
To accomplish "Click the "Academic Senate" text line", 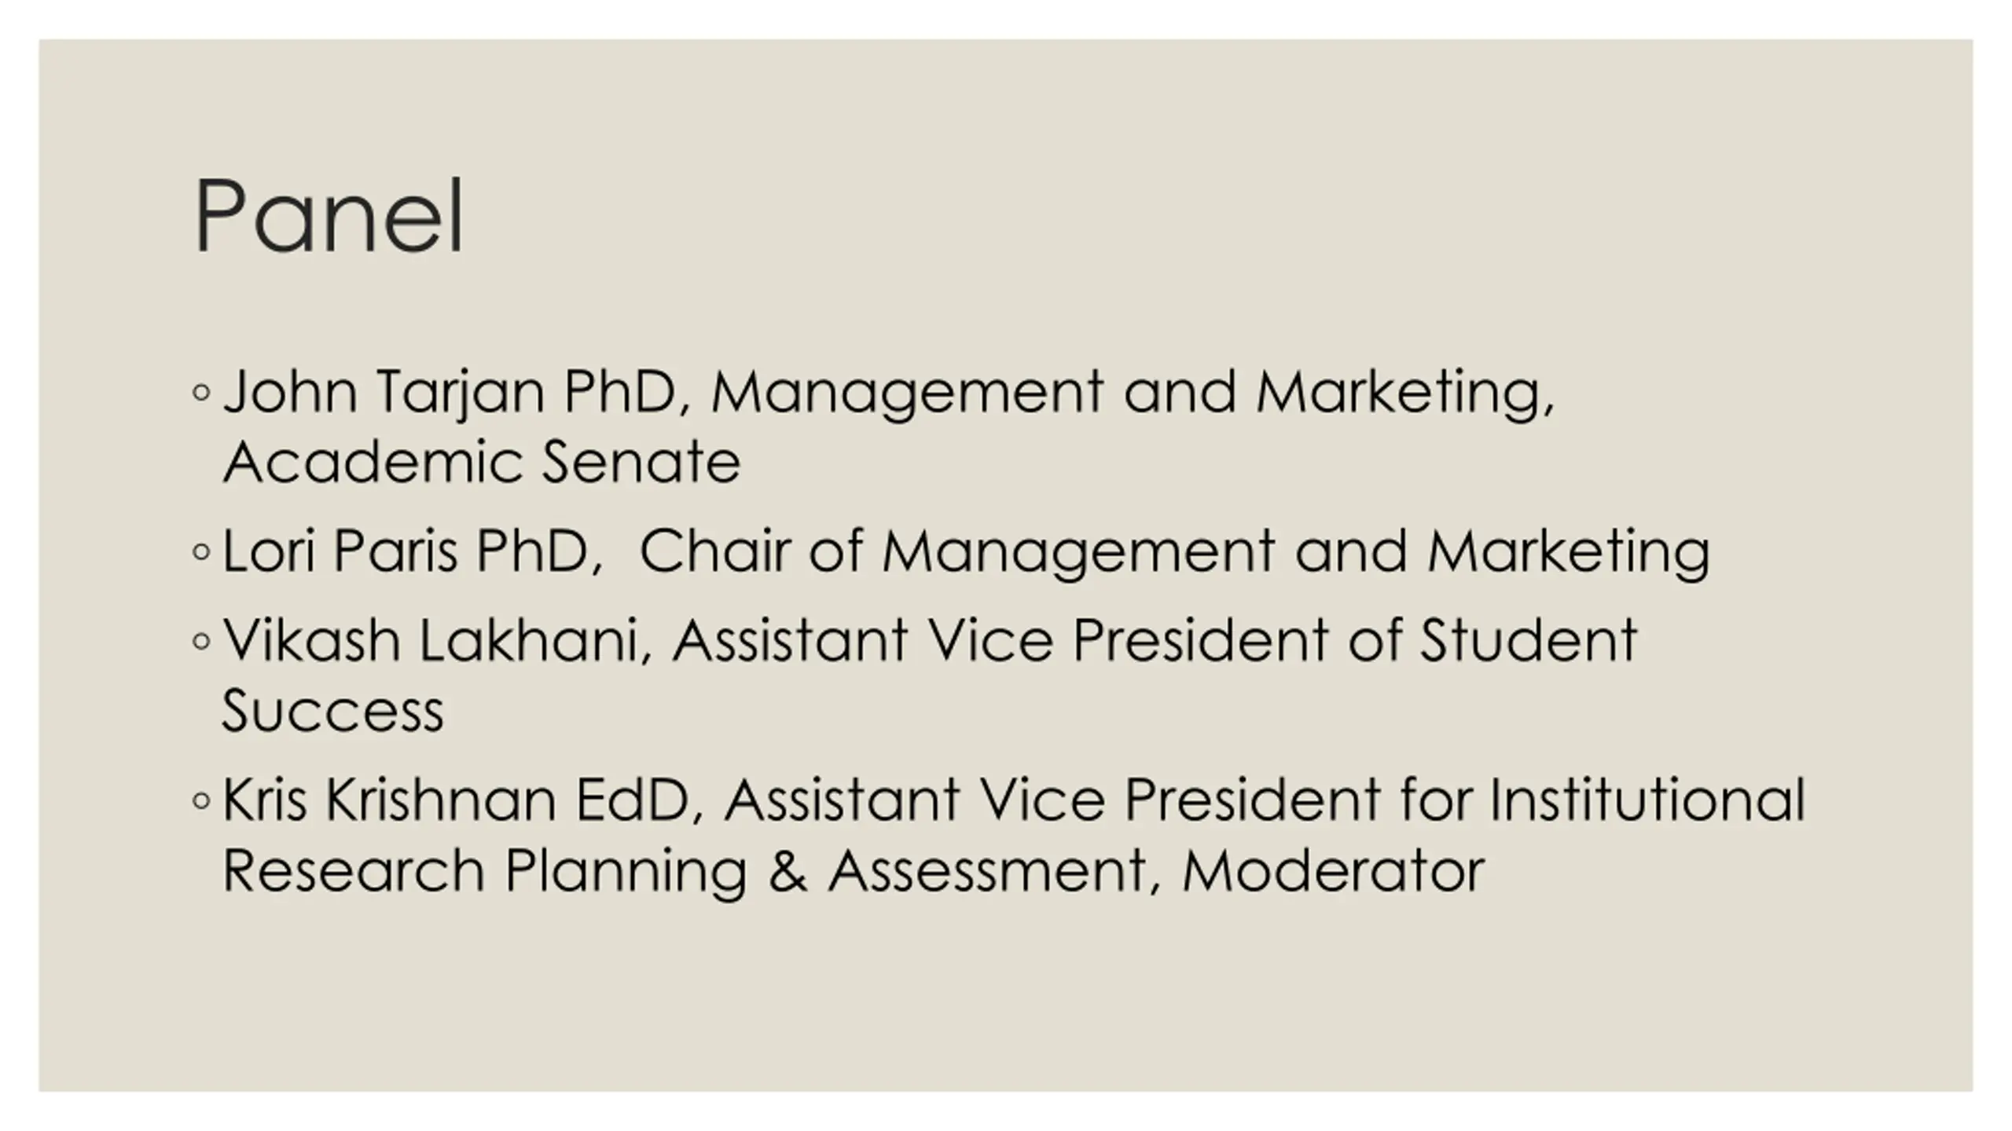I will (482, 462).
